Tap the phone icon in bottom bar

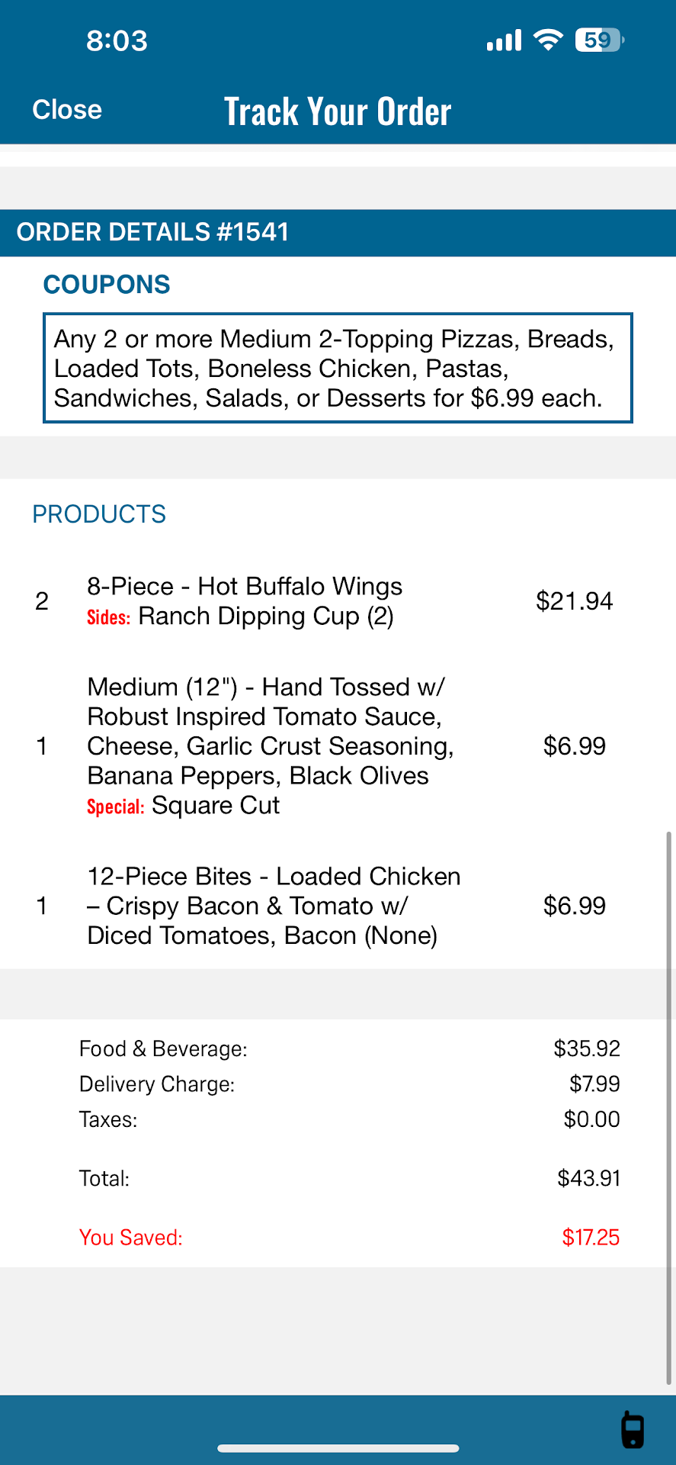[x=633, y=1429]
